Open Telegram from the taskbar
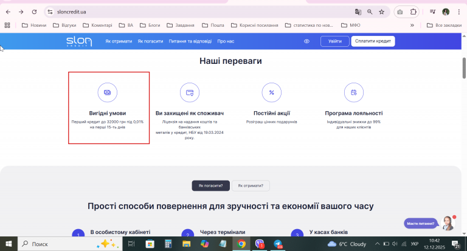This screenshot has height=251, width=467. pyautogui.click(x=278, y=244)
